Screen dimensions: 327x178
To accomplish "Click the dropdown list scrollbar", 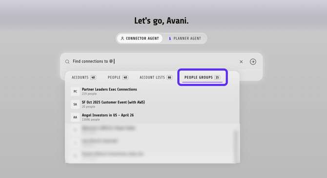I will pyautogui.click(x=236, y=146).
